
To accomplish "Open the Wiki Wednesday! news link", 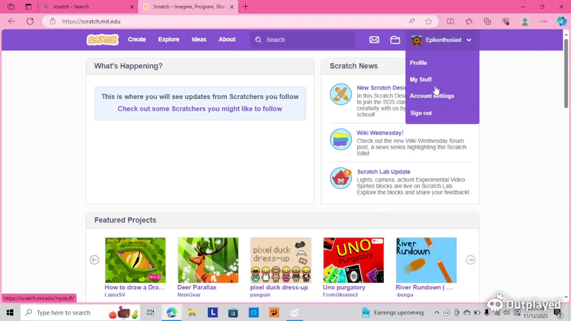I will coord(380,133).
